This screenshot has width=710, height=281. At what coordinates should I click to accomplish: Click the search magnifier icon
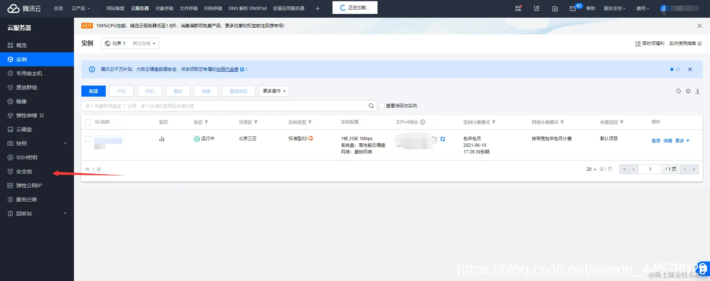[371, 106]
